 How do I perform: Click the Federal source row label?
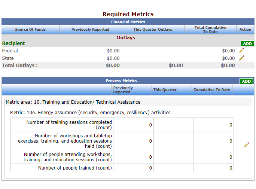click(x=10, y=51)
